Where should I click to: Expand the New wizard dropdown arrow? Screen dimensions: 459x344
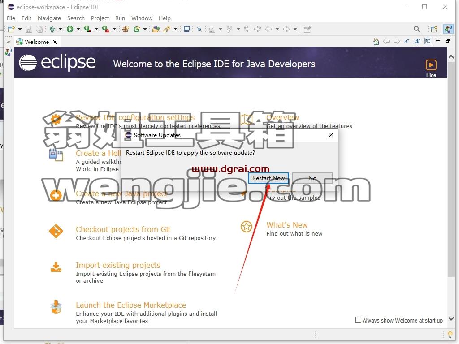tap(20, 29)
